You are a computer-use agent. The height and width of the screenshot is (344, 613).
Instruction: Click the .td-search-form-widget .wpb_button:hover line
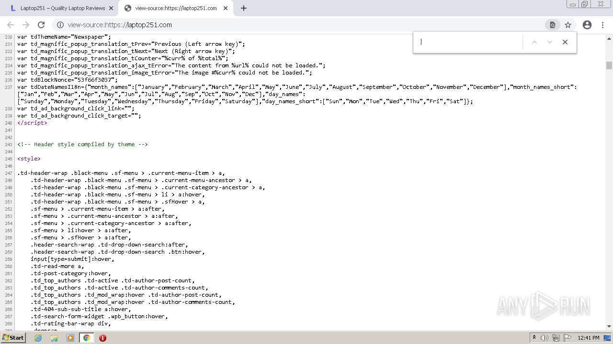click(x=99, y=316)
